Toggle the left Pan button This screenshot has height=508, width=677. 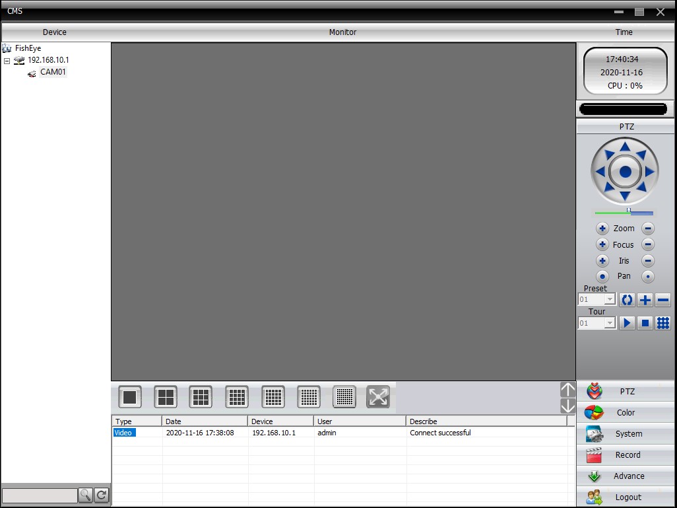coord(602,276)
